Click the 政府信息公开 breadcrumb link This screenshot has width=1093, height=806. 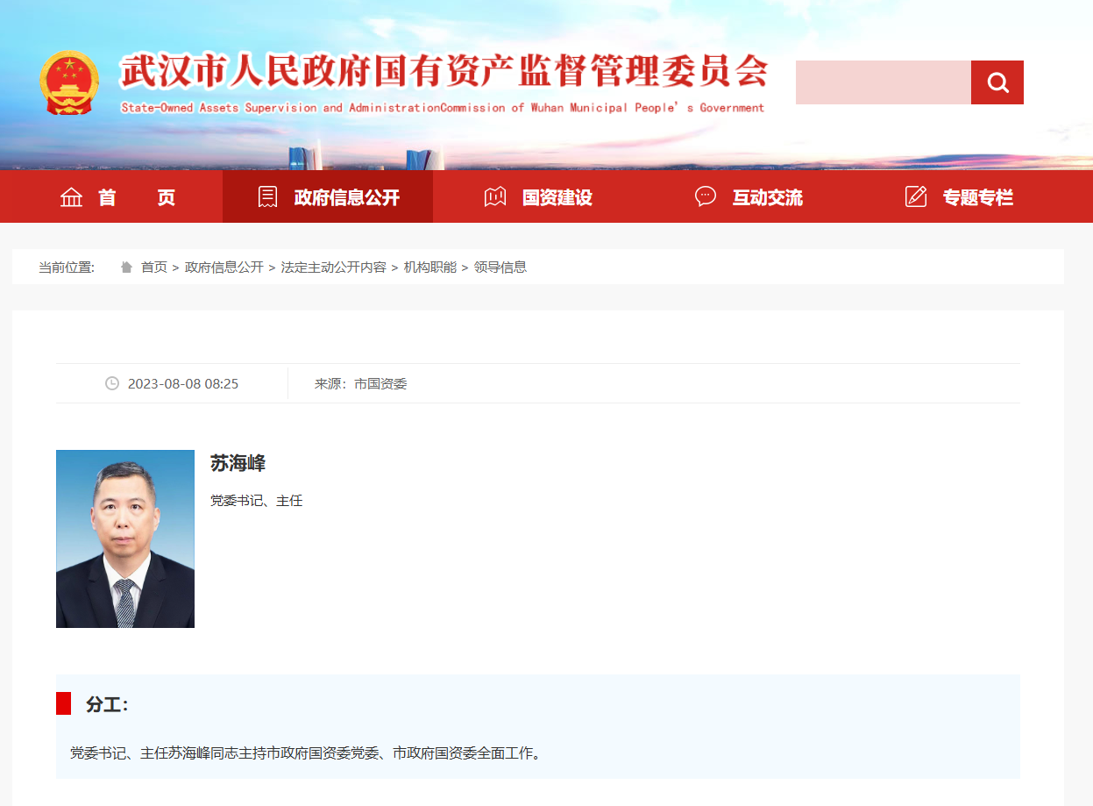[x=224, y=267]
